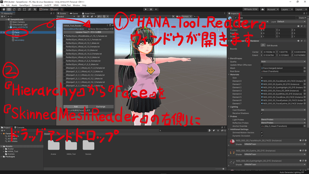Screen dimensions: 309x174
Task: Open the Light Probes dropdown
Action: pyautogui.click(x=283, y=120)
